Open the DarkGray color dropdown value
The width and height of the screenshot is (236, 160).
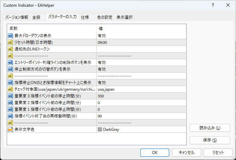(x=141, y=129)
